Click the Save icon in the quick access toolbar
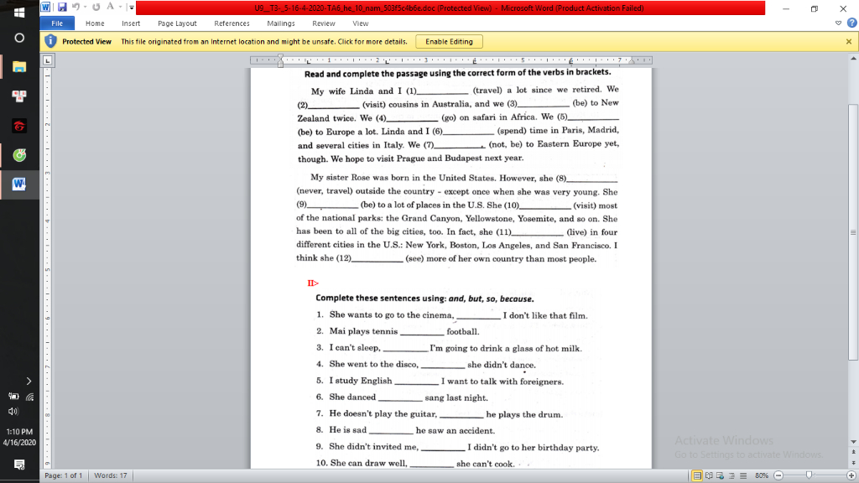This screenshot has width=859, height=483. click(62, 7)
